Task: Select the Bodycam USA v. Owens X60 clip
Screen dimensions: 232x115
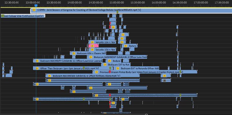Action: click(x=88, y=53)
